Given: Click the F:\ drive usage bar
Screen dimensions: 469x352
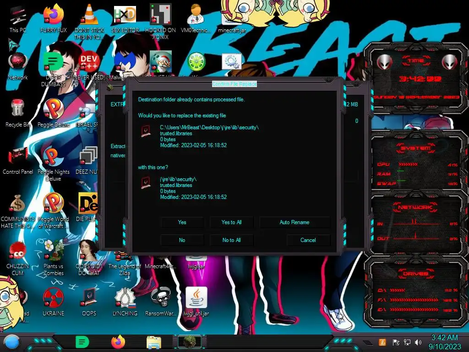Looking at the screenshot, I should tap(414, 300).
